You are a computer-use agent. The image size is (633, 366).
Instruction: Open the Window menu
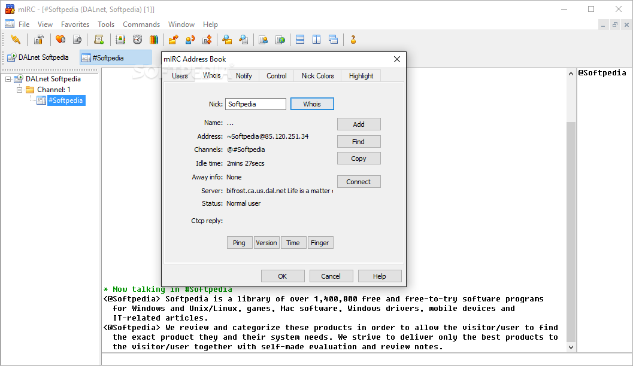click(181, 24)
